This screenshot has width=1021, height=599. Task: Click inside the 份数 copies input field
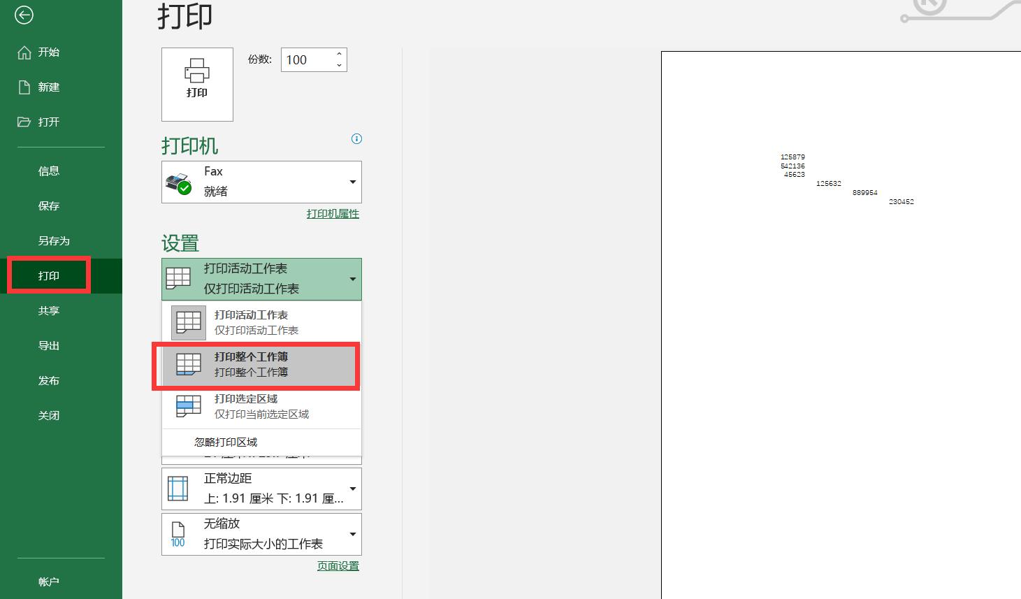(307, 59)
